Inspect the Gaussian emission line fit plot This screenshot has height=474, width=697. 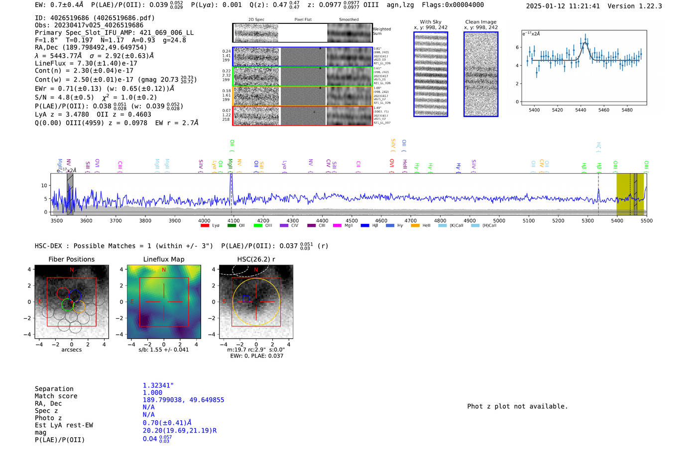583,68
